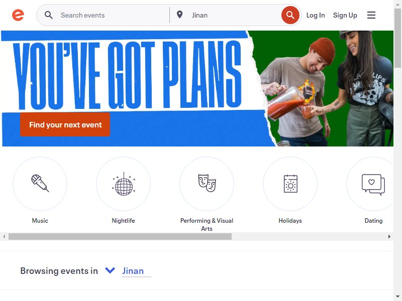Select the Nightlife disco ball icon
Image resolution: width=402 pixels, height=301 pixels.
[x=123, y=184]
